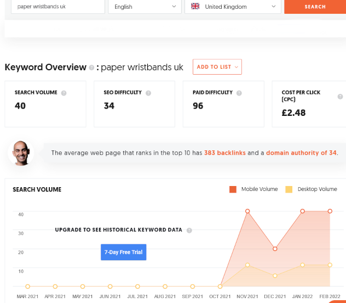
Task: Open the English language dropdown
Action: click(x=145, y=7)
